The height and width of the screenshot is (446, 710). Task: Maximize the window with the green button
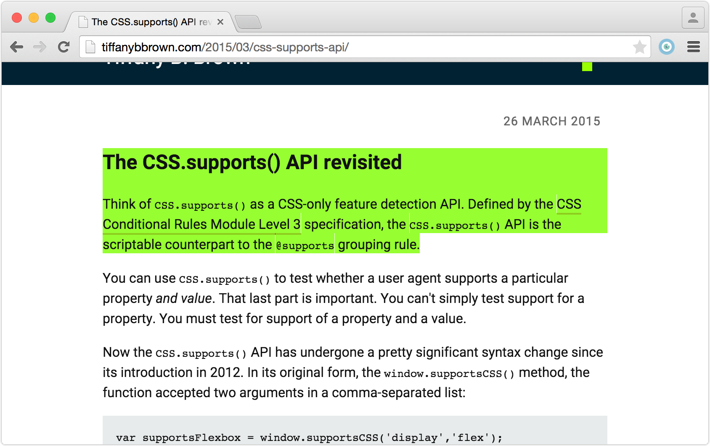[50, 18]
